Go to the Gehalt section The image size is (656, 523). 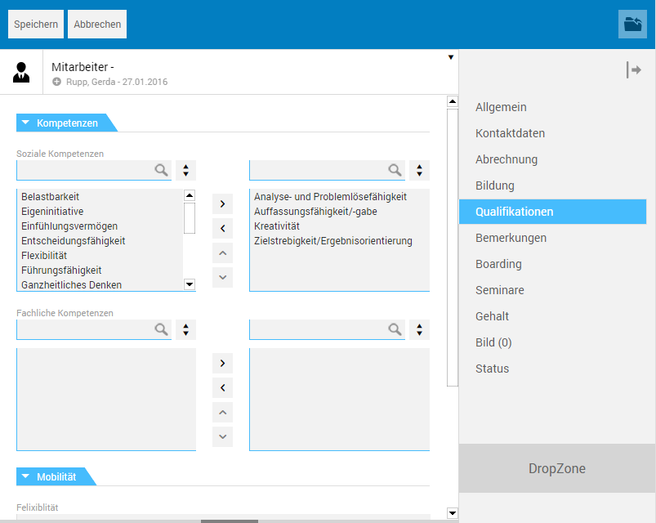tap(492, 316)
